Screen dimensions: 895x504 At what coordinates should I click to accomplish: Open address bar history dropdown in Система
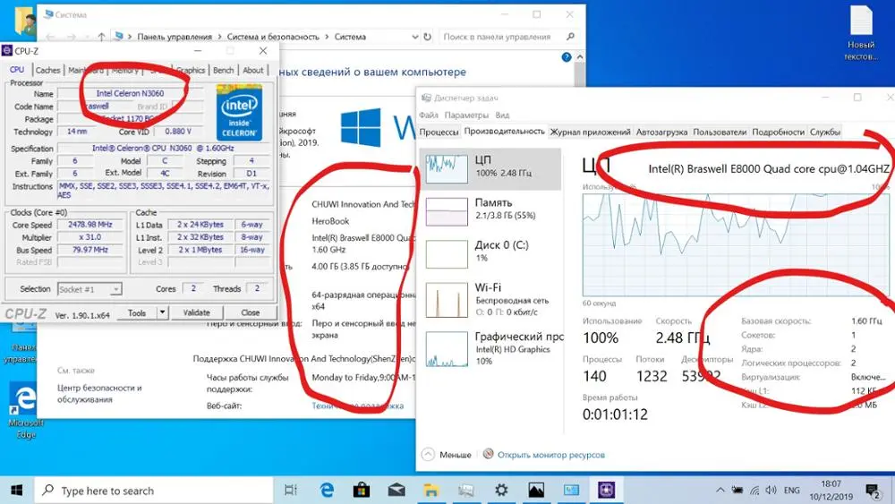coord(414,37)
